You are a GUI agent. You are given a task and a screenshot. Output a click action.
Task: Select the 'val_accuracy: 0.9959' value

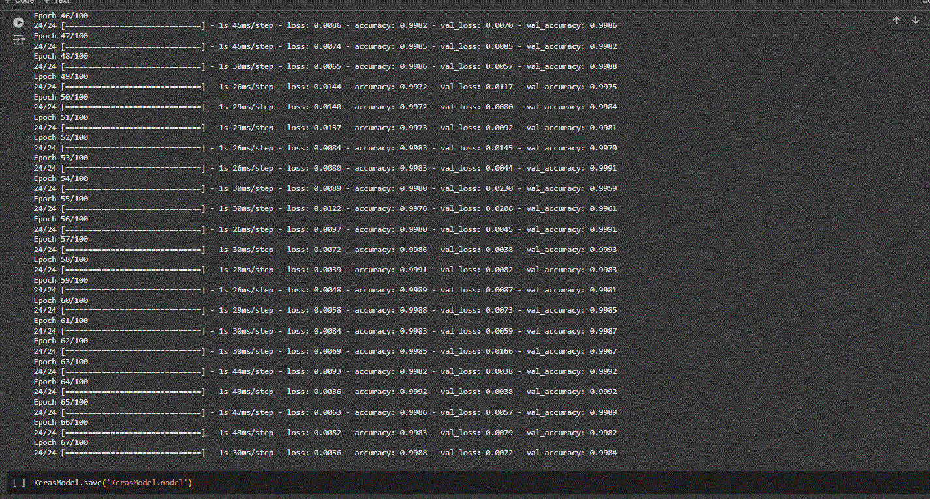click(572, 188)
